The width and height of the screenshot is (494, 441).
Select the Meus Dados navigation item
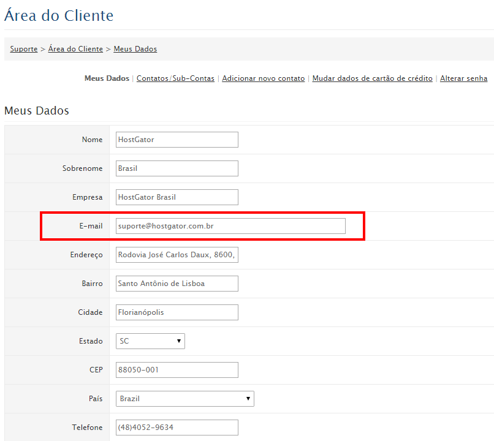106,78
